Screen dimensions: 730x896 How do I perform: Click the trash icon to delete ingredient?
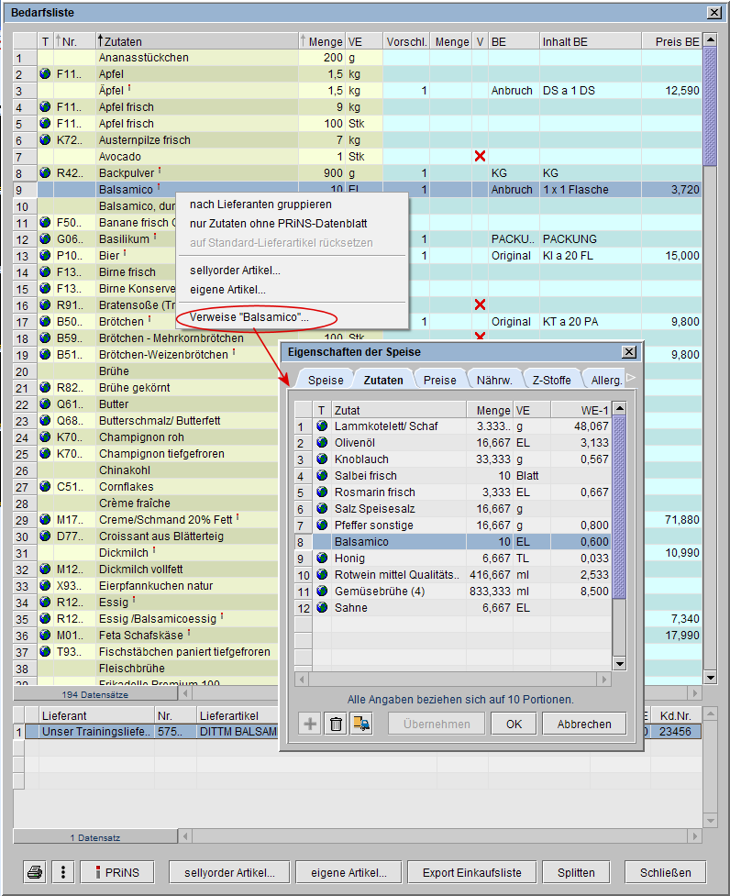[x=337, y=724]
